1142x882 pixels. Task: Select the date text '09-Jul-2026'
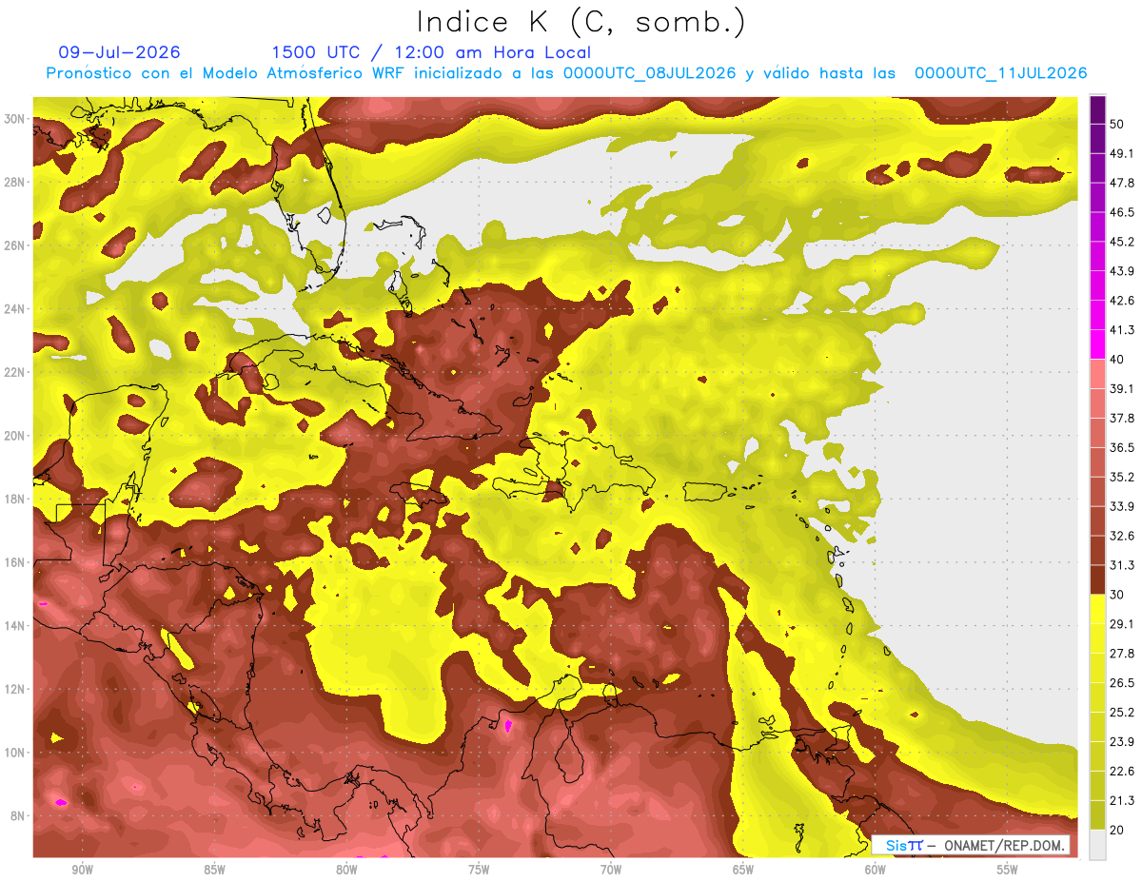click(119, 52)
